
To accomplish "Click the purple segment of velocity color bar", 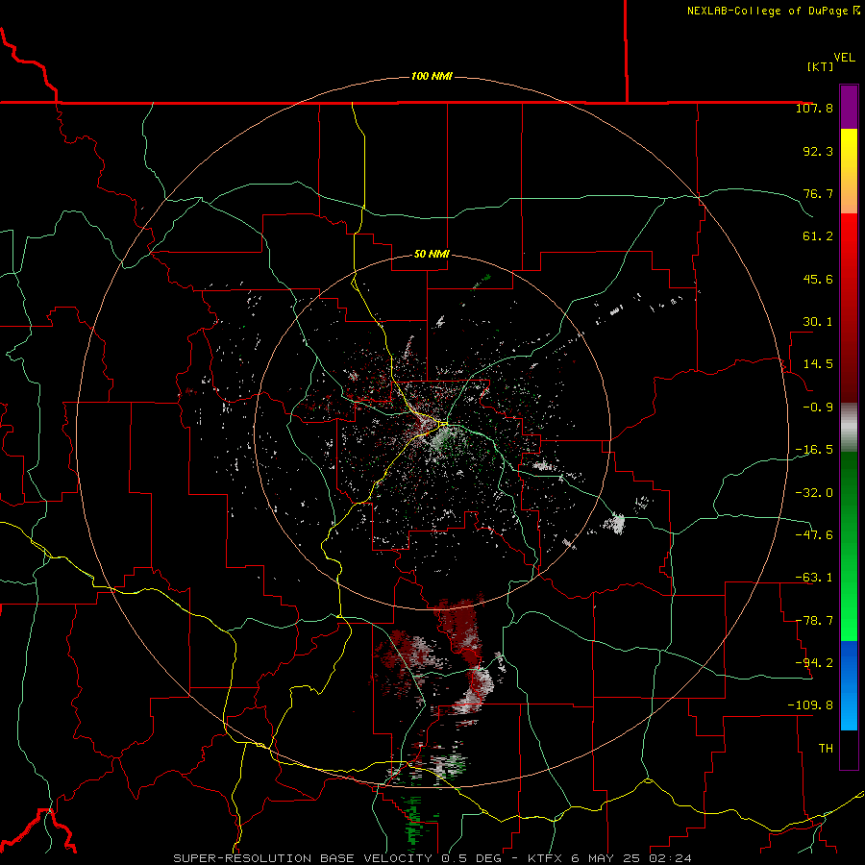I will (x=849, y=107).
